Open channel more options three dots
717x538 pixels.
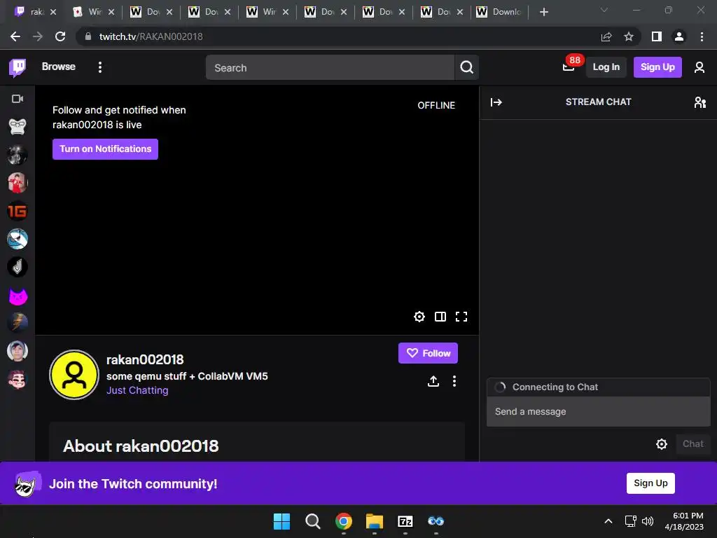tap(454, 381)
